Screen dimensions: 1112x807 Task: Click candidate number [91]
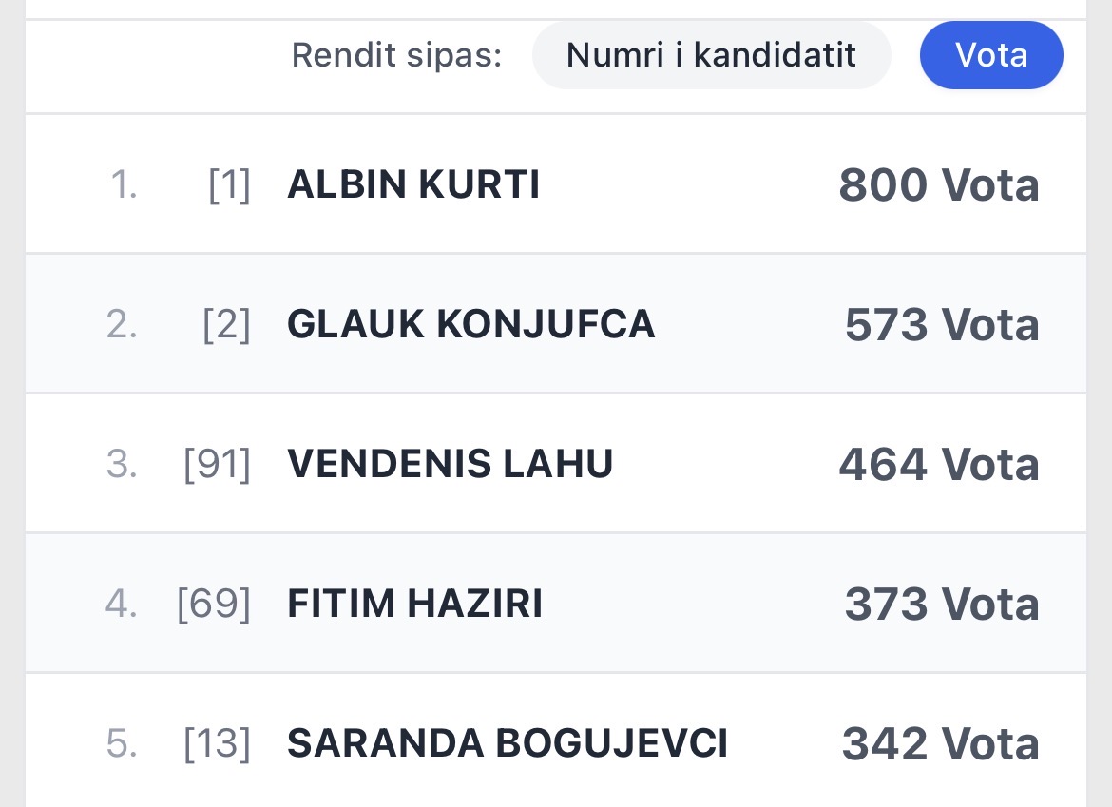pyautogui.click(x=217, y=464)
